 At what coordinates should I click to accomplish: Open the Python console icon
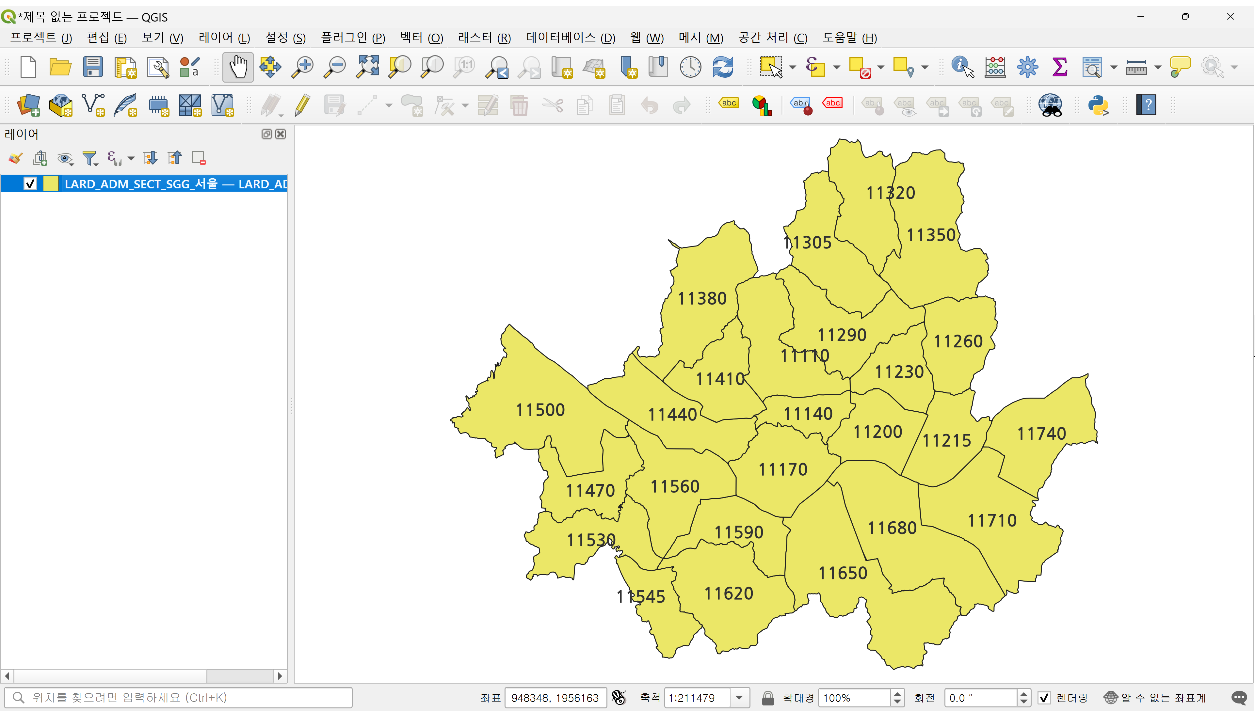tap(1098, 105)
